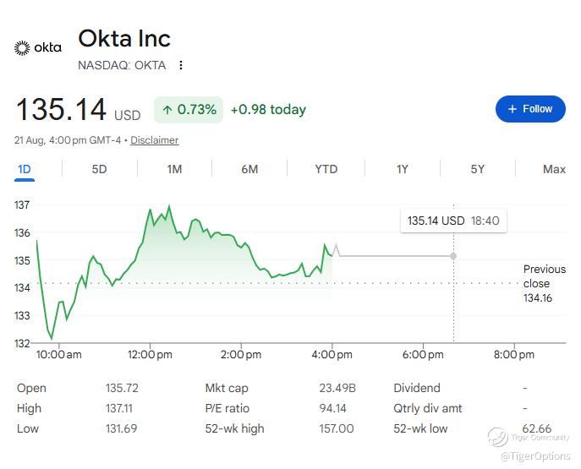Click the Tiger Community watermark logo

(497, 436)
